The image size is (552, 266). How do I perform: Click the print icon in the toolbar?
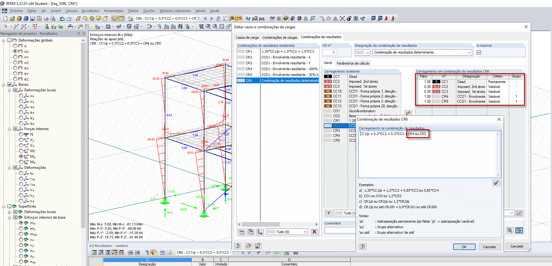point(46,18)
